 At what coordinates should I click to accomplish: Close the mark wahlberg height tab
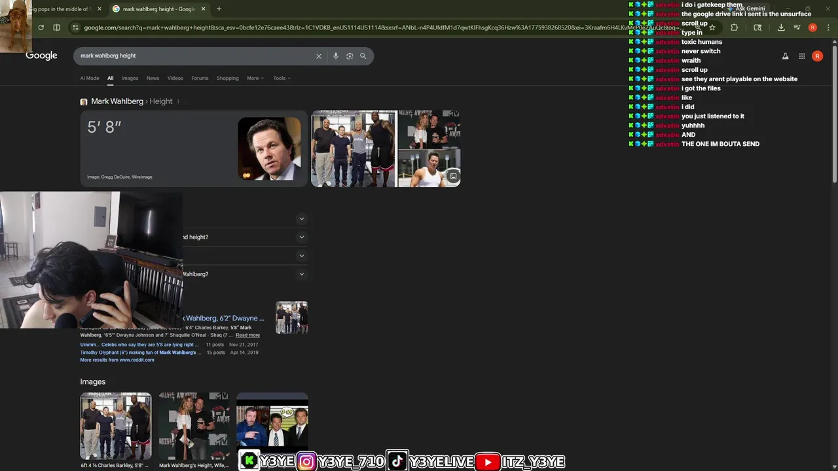203,9
